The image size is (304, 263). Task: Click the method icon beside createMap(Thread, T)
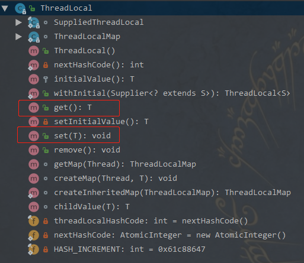coord(34,178)
